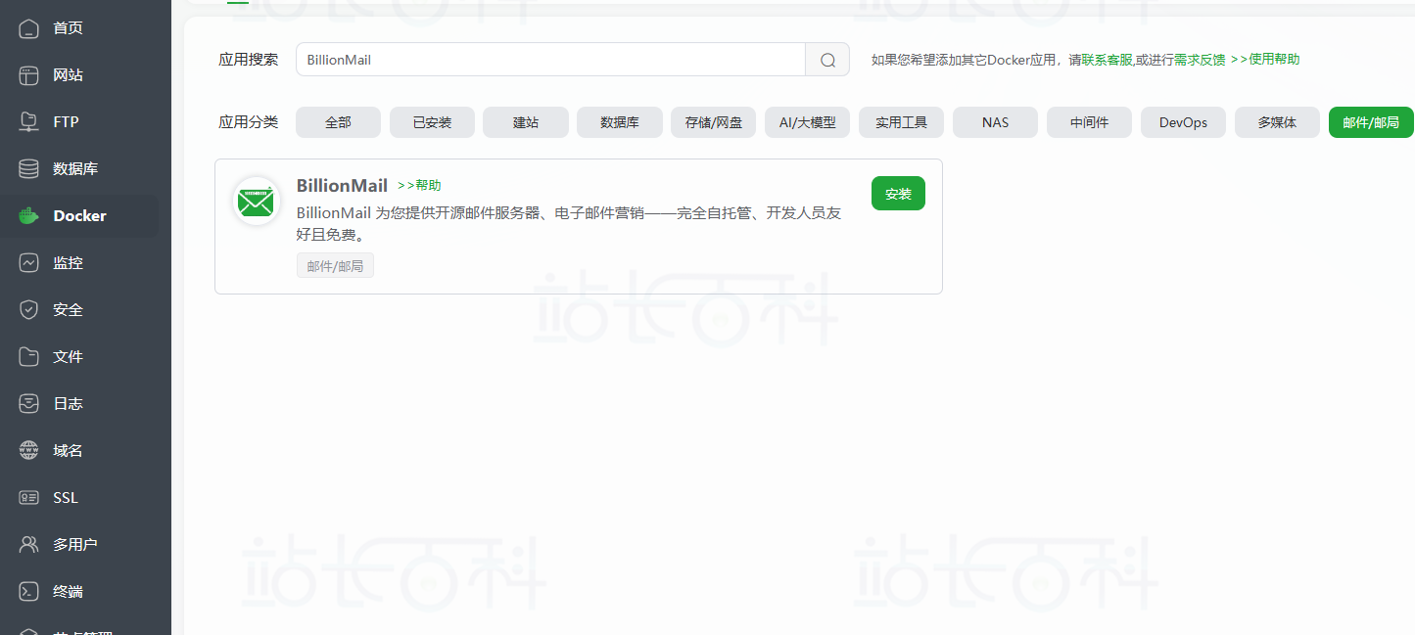This screenshot has width=1415, height=635.
Task: Filter by 中间件 category
Action: 1089,122
